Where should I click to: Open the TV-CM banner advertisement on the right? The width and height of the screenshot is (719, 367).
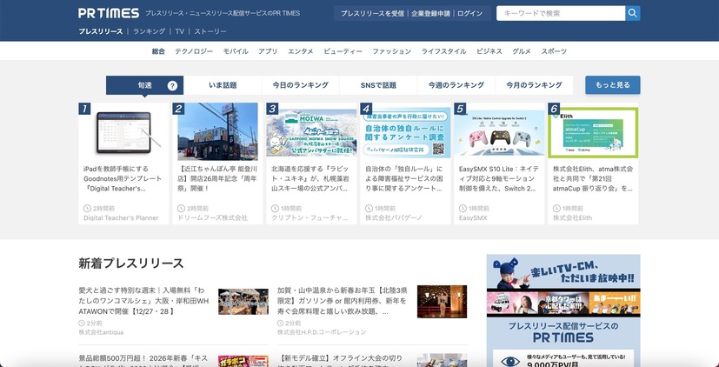click(x=563, y=285)
